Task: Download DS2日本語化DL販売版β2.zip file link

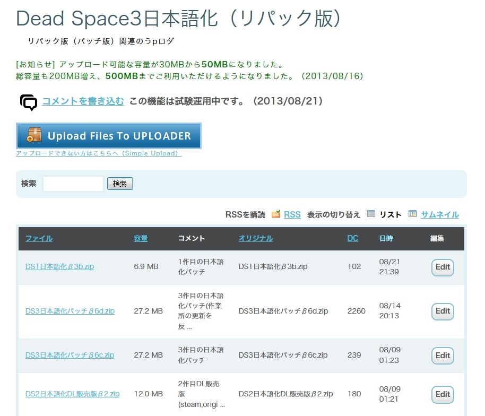Action: (x=72, y=394)
